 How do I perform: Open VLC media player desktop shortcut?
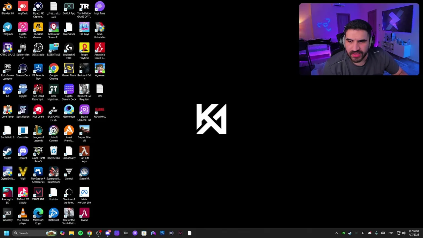tap(23, 217)
